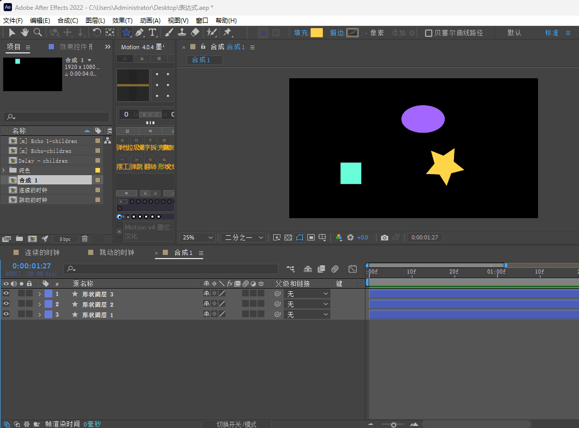Screen dimensions: 579x428
Task: Click the 标准 workspace link
Action: (x=552, y=33)
